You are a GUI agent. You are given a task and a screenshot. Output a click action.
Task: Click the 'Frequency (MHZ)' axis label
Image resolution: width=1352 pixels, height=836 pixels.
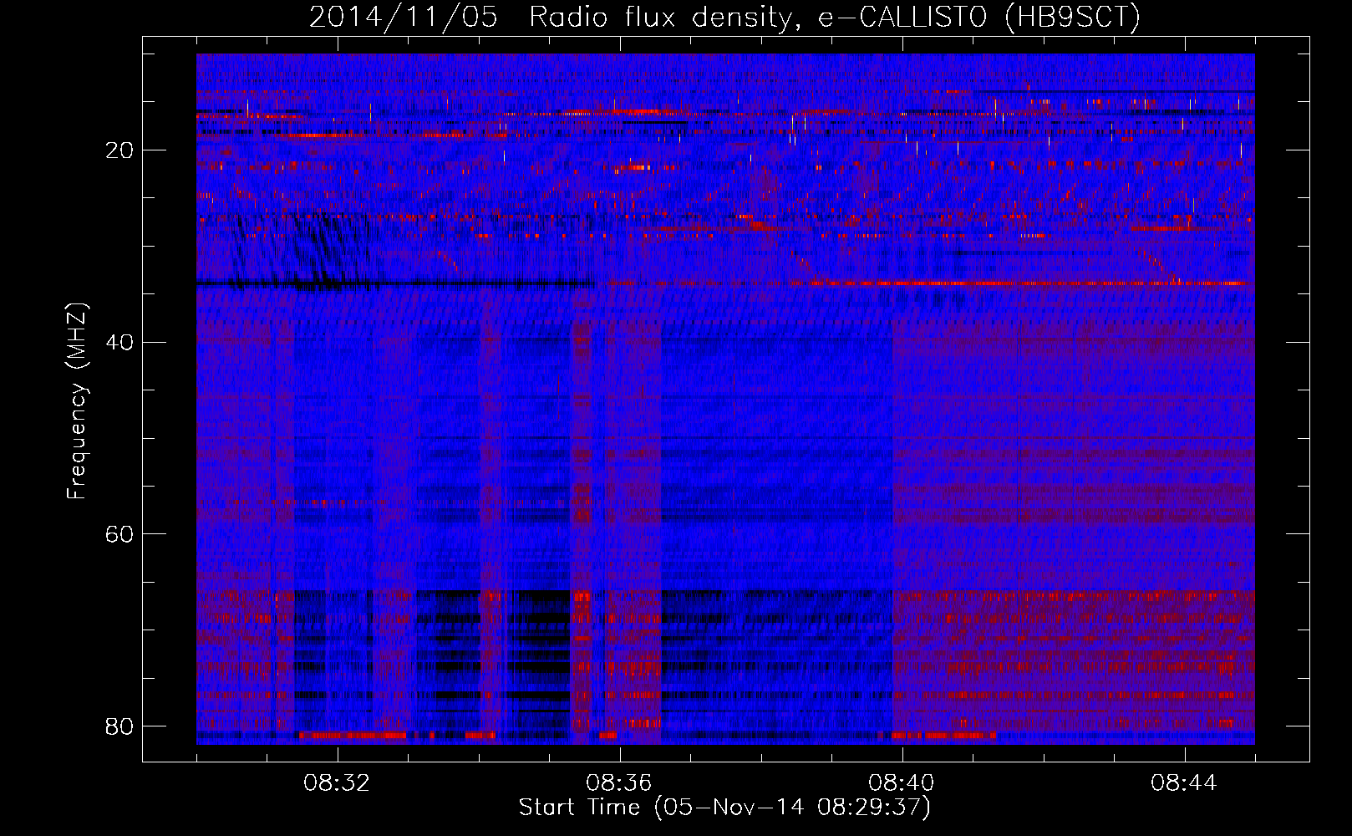[77, 401]
